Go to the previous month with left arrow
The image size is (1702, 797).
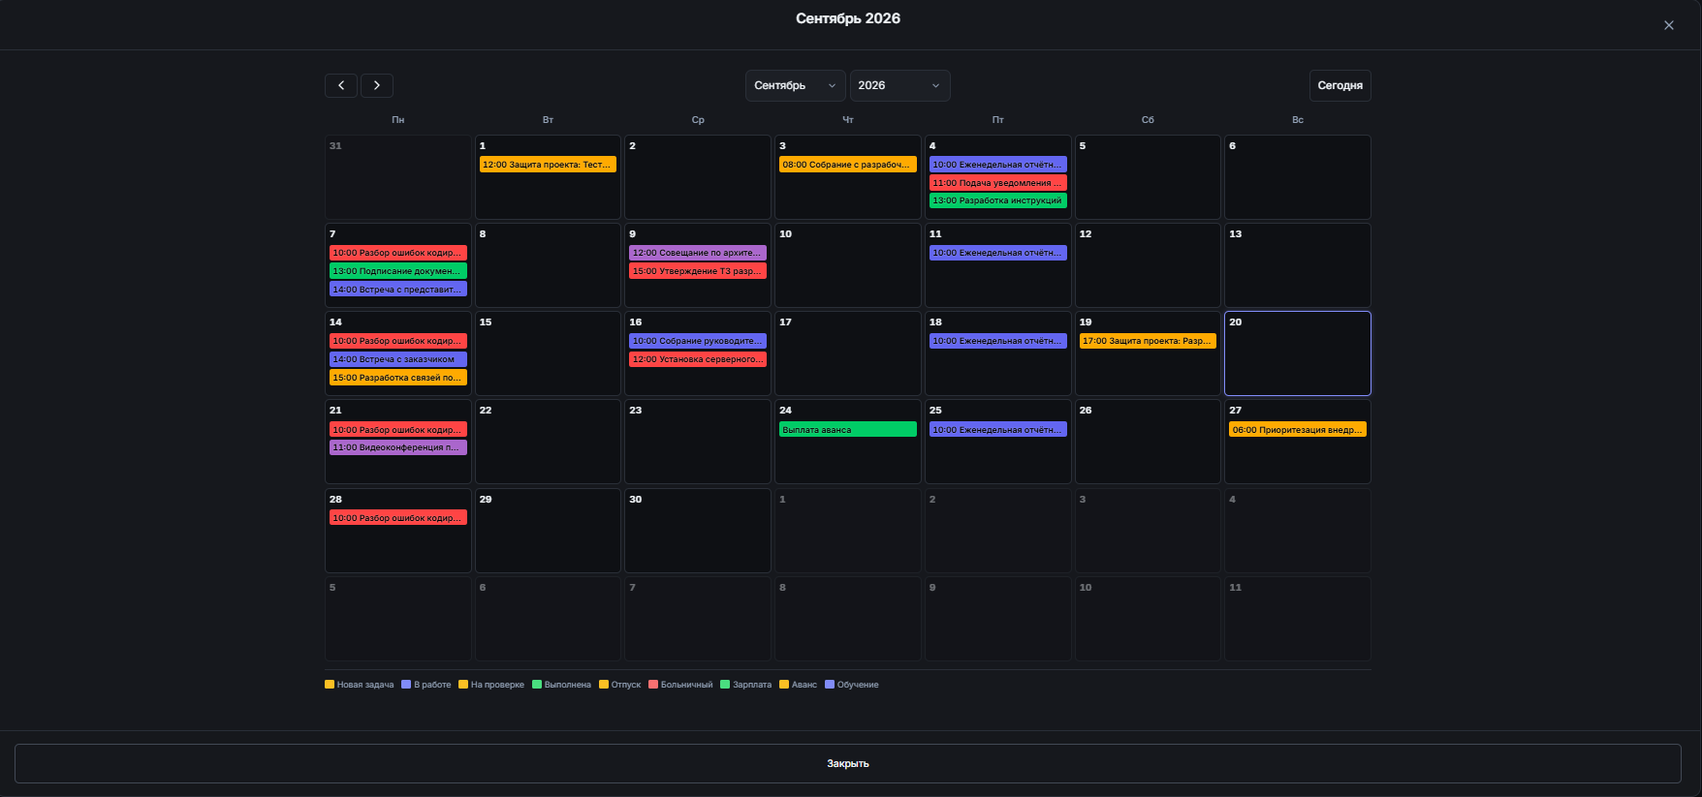[x=341, y=85]
